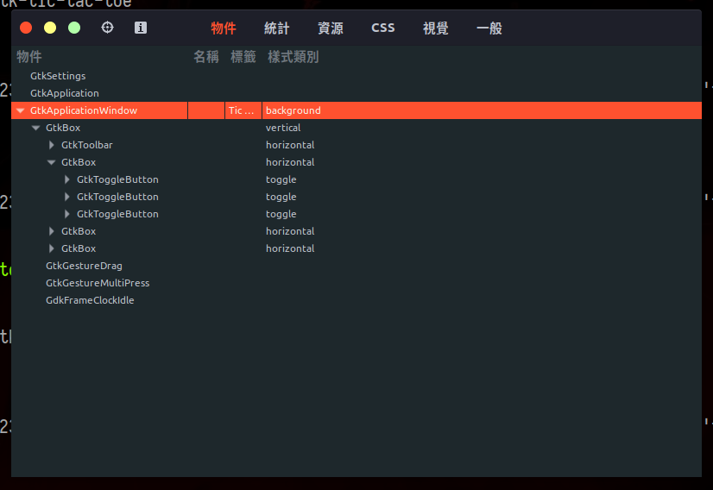
Task: Click the 名稱 column header
Action: [206, 57]
